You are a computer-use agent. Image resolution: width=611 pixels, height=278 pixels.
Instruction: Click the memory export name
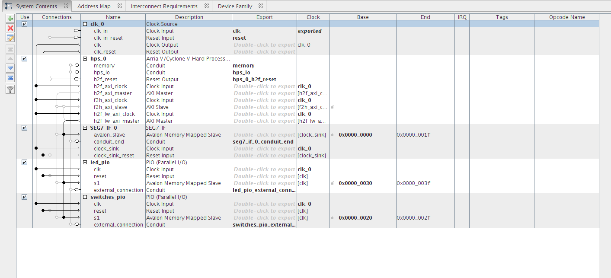coord(243,66)
